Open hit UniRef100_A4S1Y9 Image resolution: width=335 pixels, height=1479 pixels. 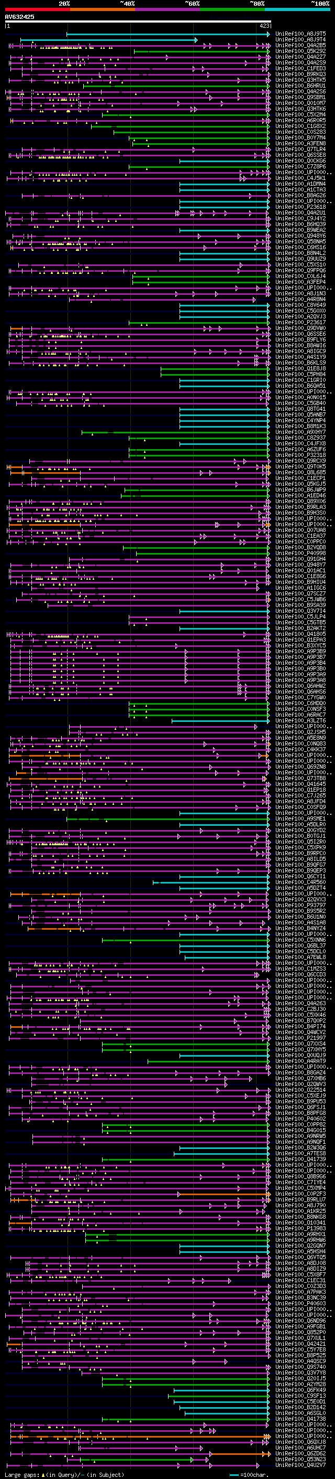coord(300,357)
